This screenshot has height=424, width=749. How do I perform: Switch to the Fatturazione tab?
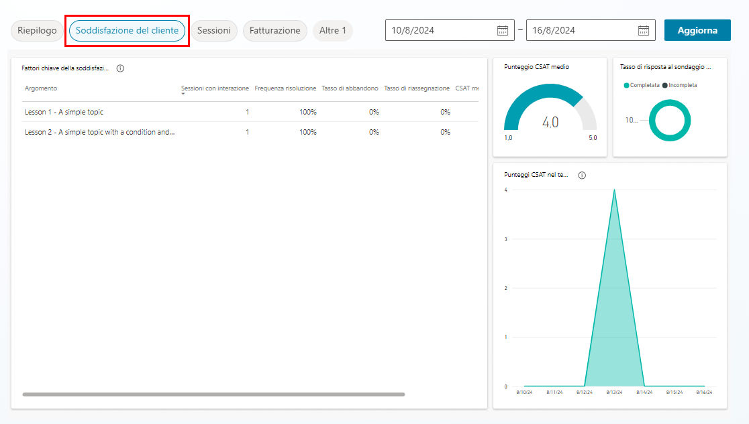(274, 30)
